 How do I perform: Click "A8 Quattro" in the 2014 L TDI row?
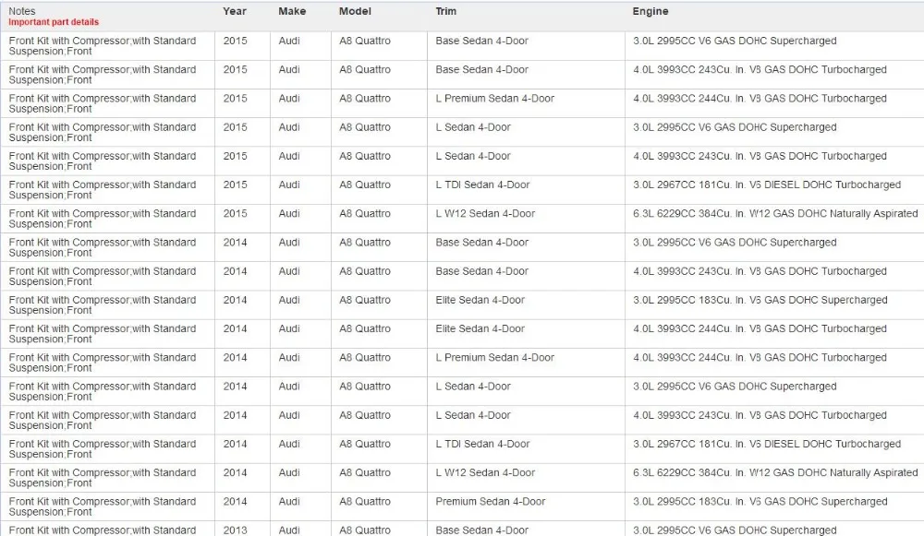365,444
